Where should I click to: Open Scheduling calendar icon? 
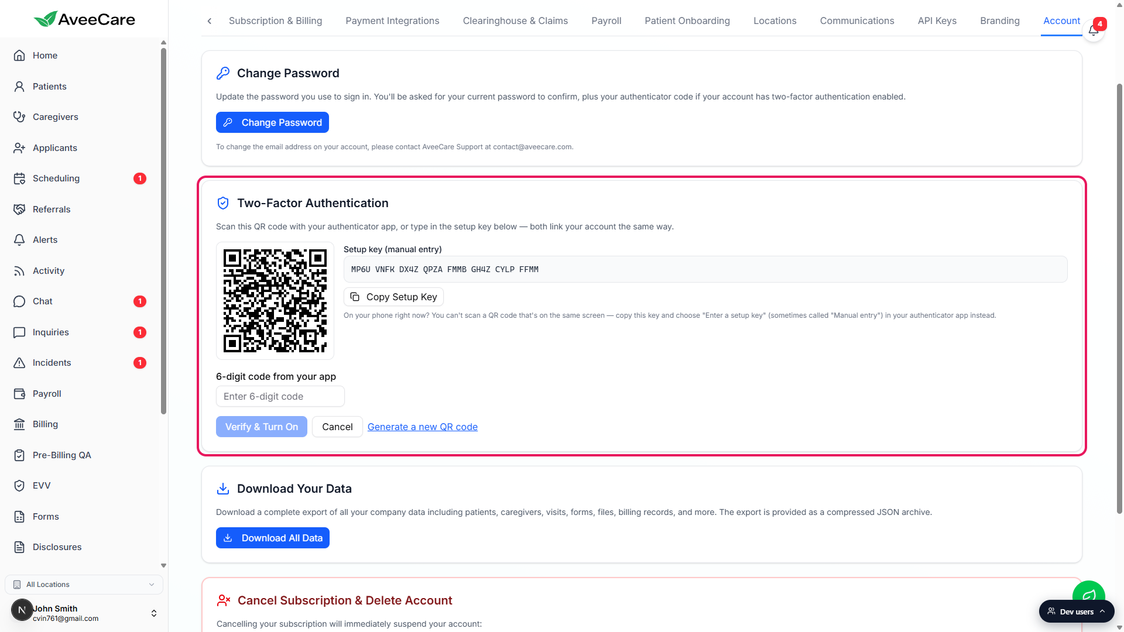click(19, 178)
